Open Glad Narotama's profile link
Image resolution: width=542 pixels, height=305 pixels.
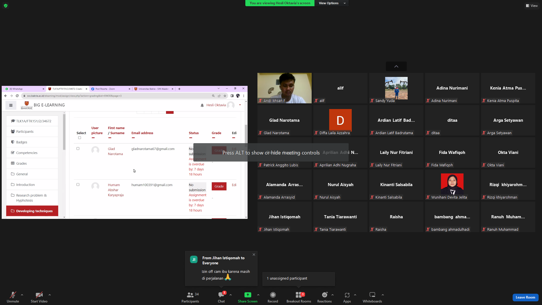point(115,151)
